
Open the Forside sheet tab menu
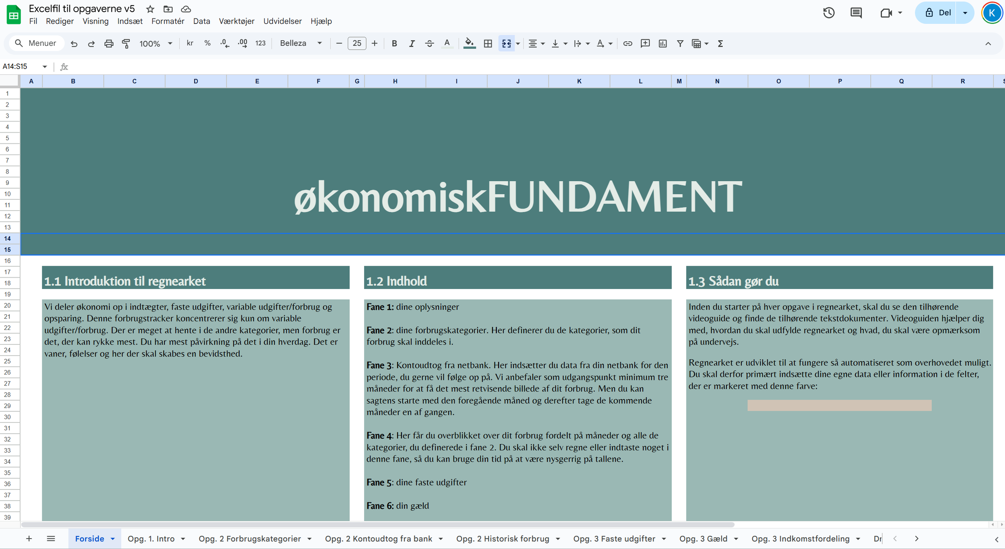click(x=113, y=539)
